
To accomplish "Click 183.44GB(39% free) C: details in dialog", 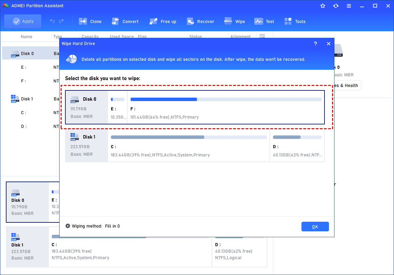I will click(x=160, y=155).
